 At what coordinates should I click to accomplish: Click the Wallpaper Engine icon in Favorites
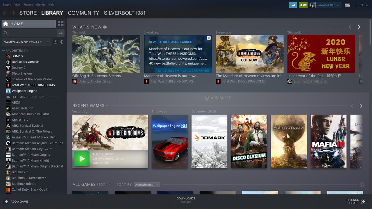[x=8, y=91]
